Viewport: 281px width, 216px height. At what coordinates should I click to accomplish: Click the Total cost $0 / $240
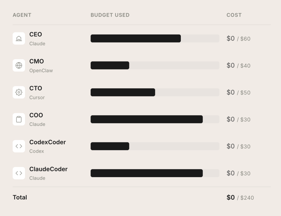pyautogui.click(x=240, y=198)
